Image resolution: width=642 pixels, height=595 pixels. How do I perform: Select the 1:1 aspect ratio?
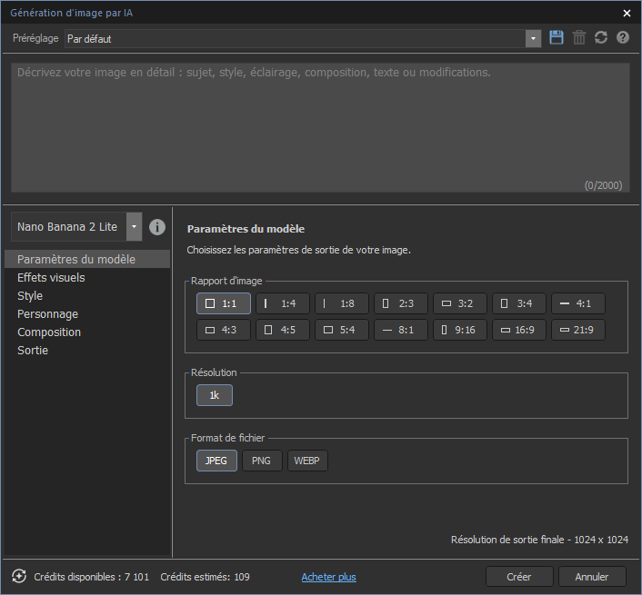point(224,303)
